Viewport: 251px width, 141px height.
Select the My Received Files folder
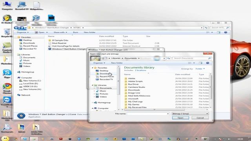[137, 107]
